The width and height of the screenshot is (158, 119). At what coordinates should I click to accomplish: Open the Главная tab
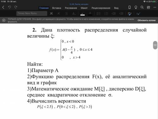coord(44,8)
